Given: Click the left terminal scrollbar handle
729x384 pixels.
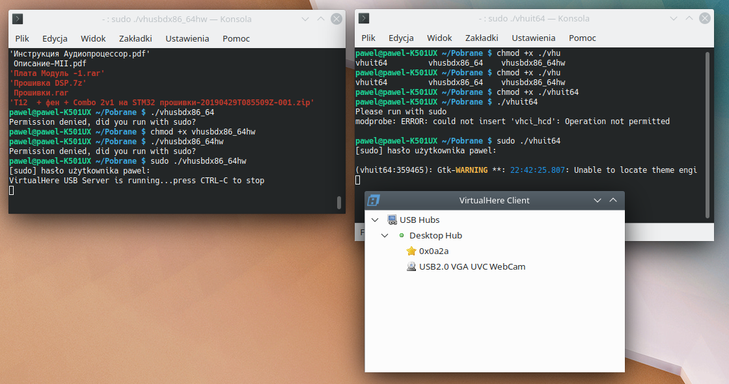Looking at the screenshot, I should [339, 203].
